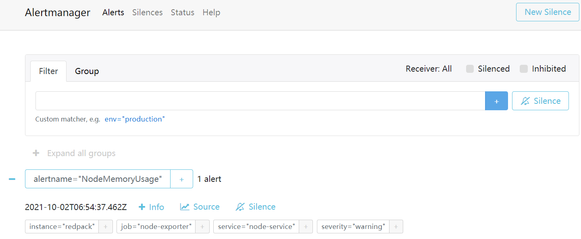
Task: Click the plus icon on the instance="redpack" label
Action: click(x=106, y=227)
